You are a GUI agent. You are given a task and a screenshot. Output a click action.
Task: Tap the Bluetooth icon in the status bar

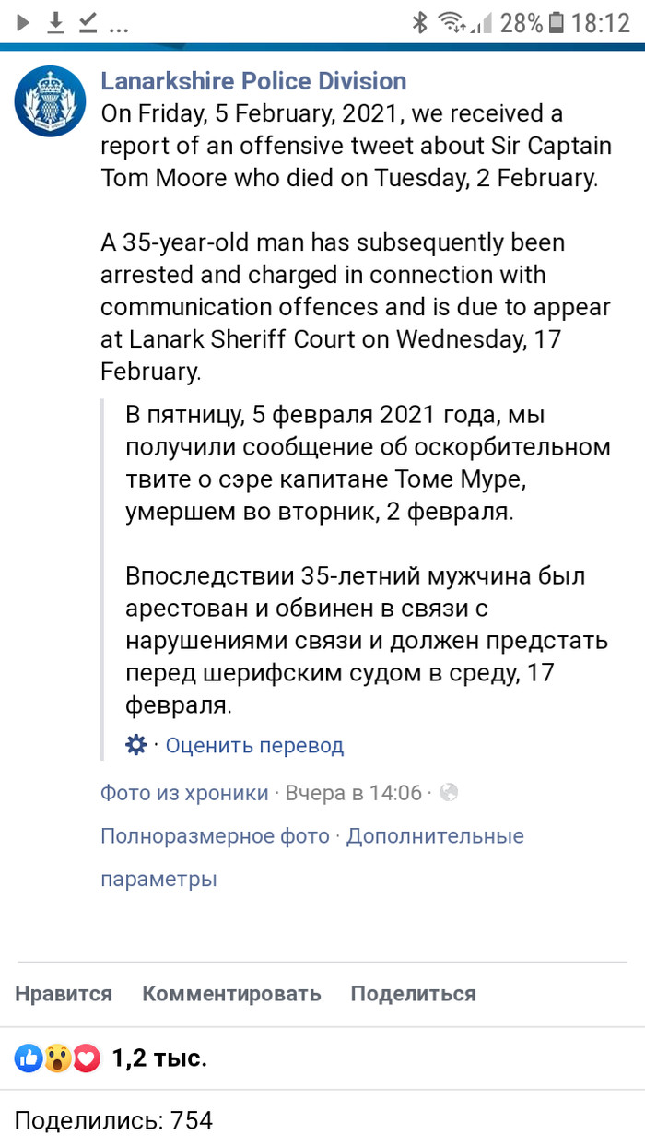pyautogui.click(x=420, y=22)
